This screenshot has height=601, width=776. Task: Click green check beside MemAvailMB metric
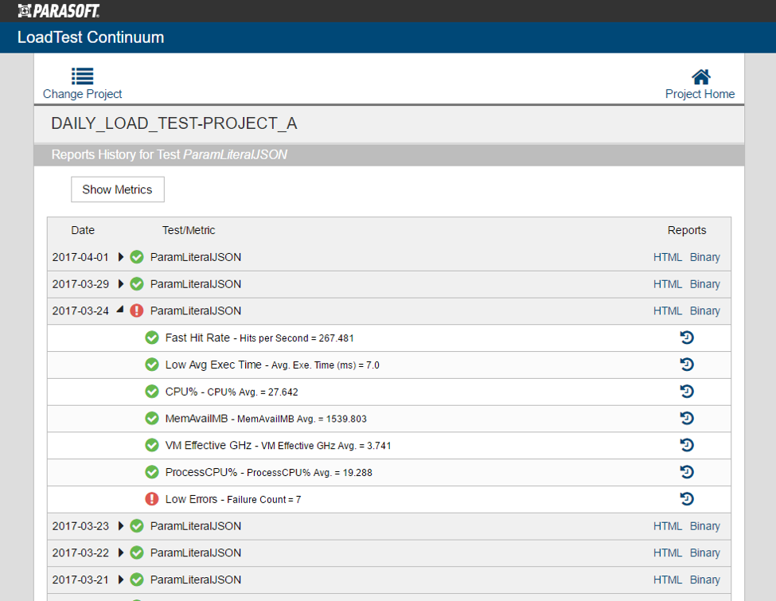[x=152, y=419]
